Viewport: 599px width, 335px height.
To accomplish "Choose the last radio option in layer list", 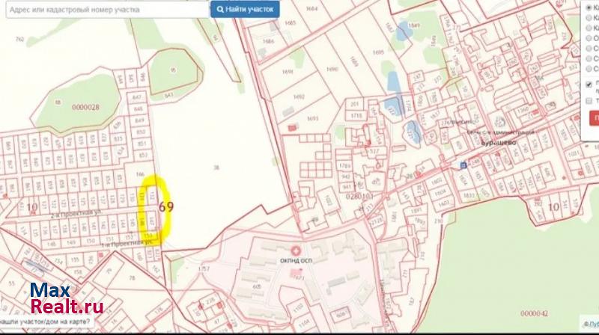I will (589, 67).
